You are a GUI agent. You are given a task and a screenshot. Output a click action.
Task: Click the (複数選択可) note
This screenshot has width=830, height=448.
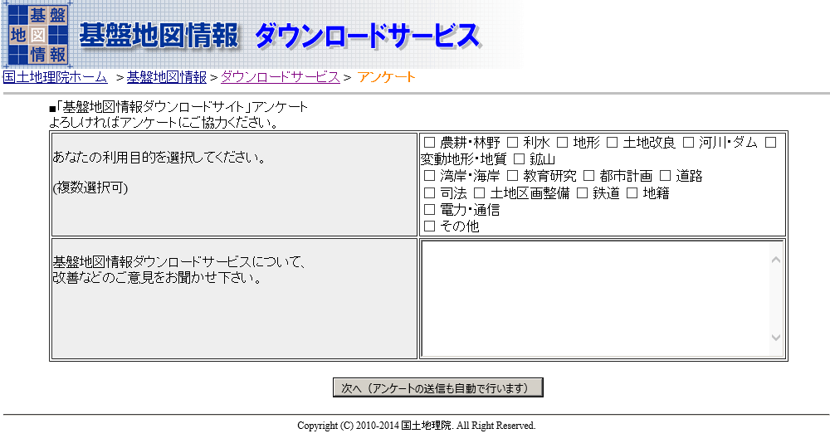click(90, 187)
